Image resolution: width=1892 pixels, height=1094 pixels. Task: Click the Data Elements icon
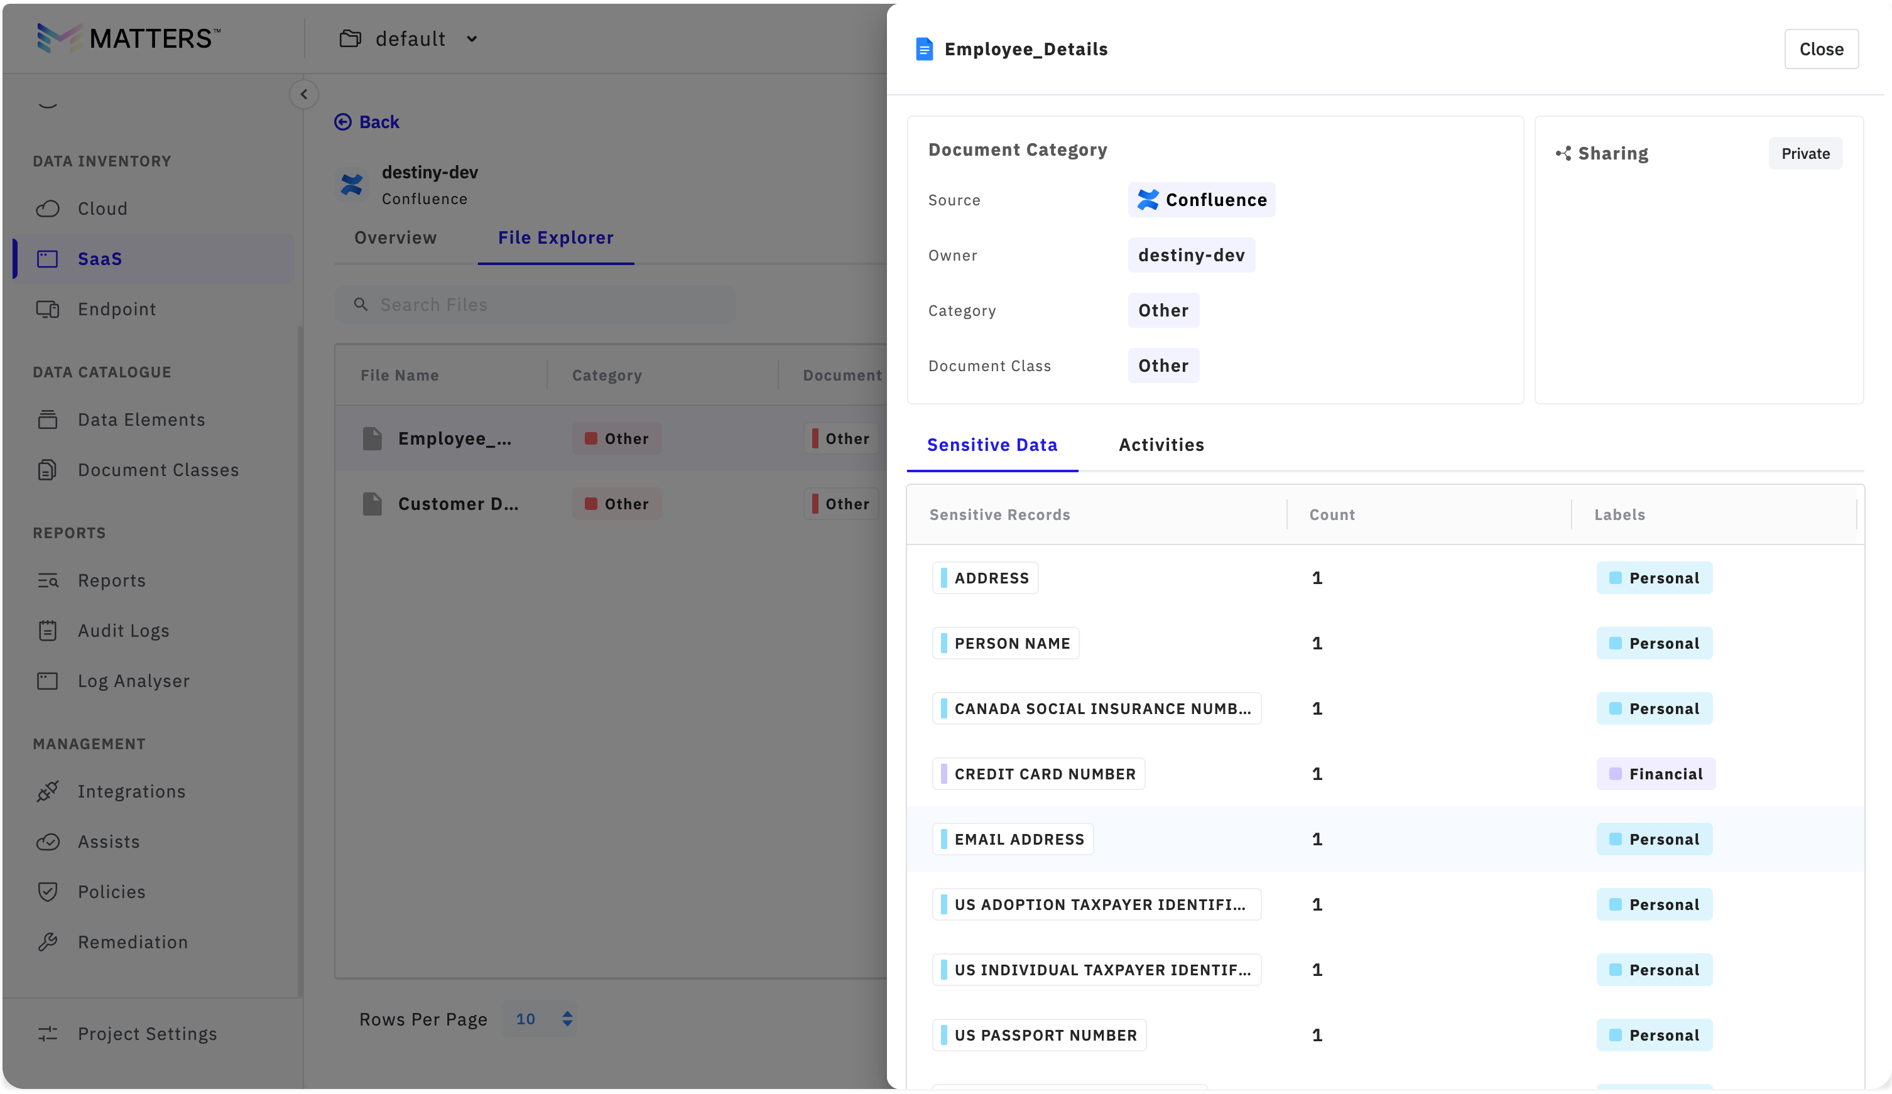coord(47,419)
